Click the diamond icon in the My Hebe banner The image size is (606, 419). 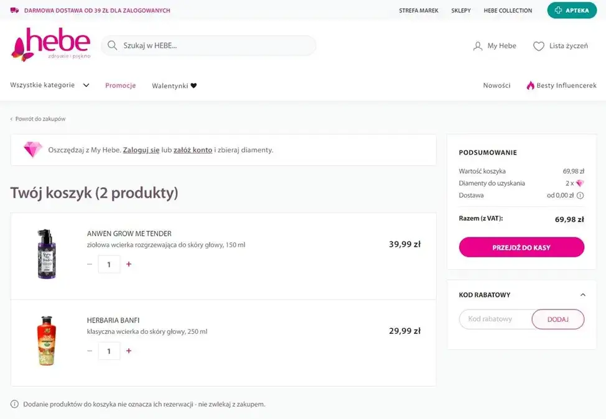point(32,150)
